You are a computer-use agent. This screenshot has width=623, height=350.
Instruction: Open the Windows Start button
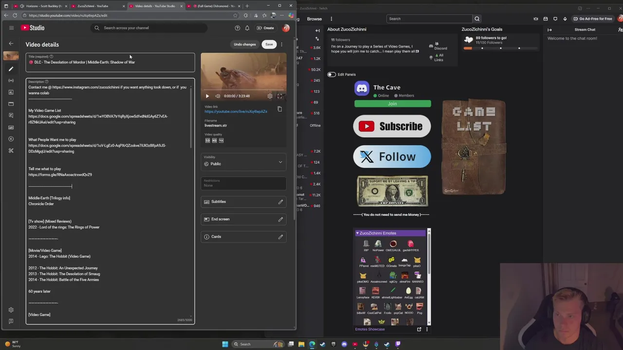pyautogui.click(x=225, y=344)
